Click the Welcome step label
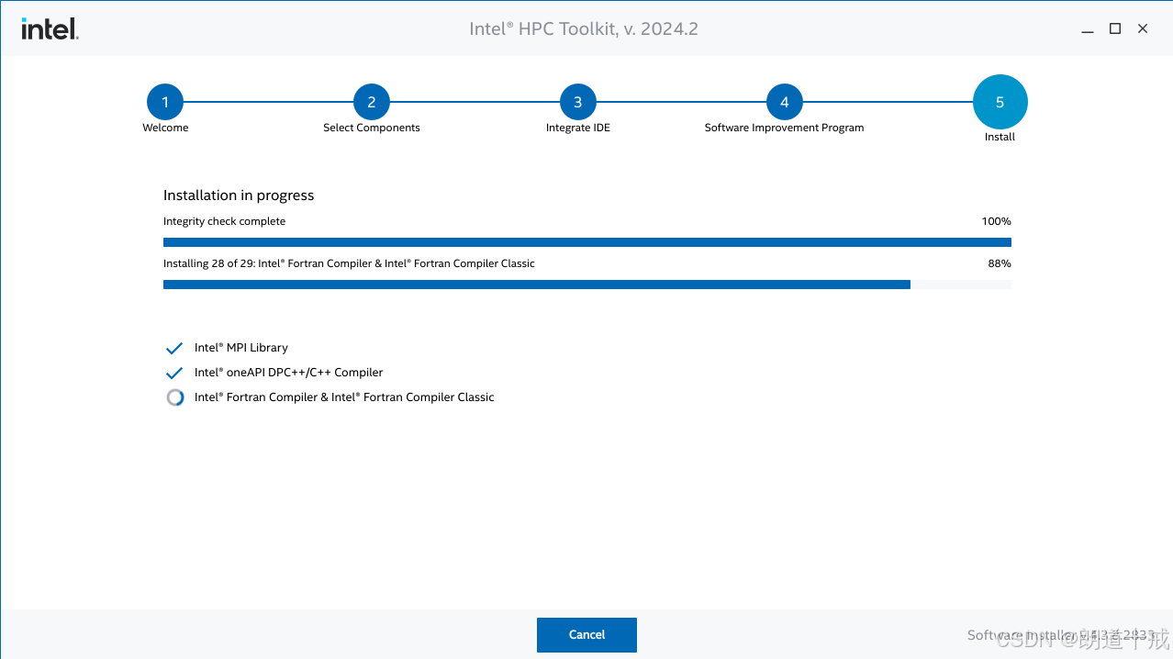The width and height of the screenshot is (1173, 659). [x=165, y=128]
